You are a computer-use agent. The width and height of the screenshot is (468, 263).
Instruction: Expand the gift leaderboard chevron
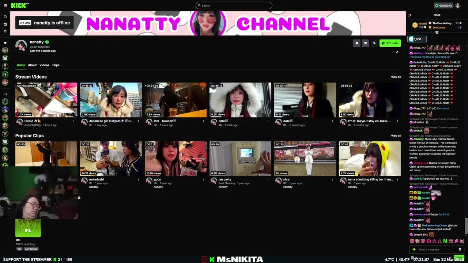coord(437,33)
